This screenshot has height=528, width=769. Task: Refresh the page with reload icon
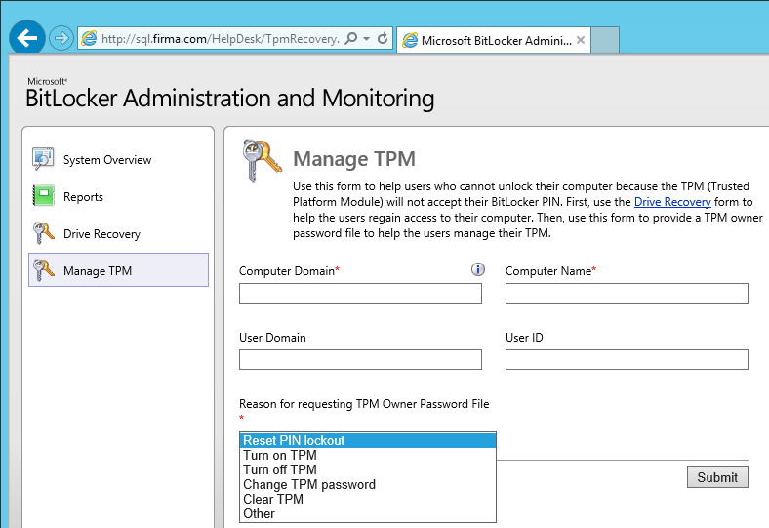[383, 38]
